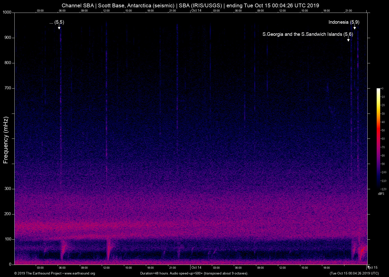Open the www.earthsound.org link
Viewport: 389px width, 277px height.
pos(80,273)
